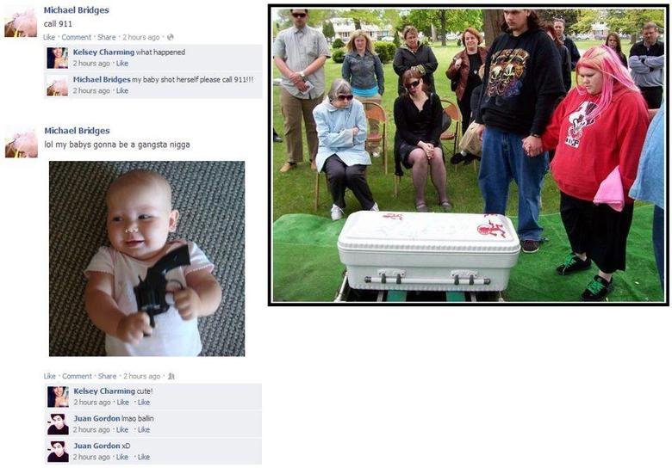Open the large outdoor gathering photo
The width and height of the screenshot is (672, 468).
[469, 155]
